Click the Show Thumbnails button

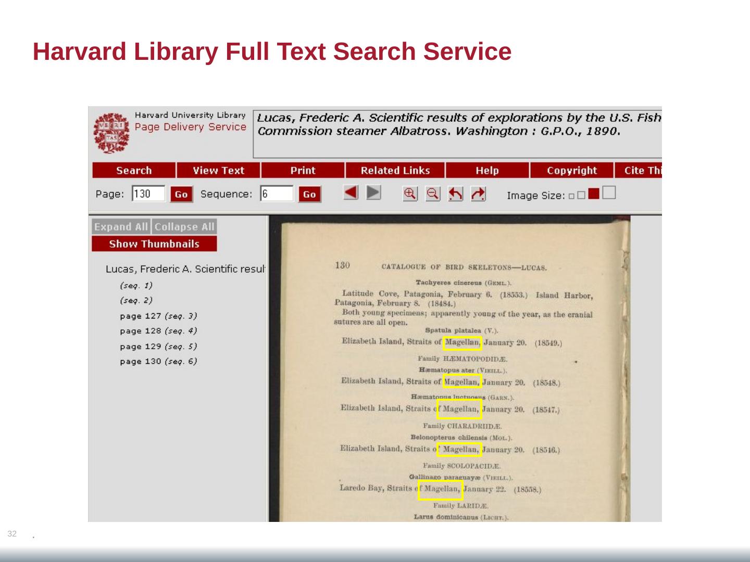click(154, 244)
